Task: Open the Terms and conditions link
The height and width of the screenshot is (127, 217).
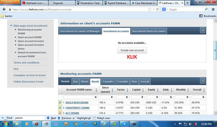Action: (26, 63)
